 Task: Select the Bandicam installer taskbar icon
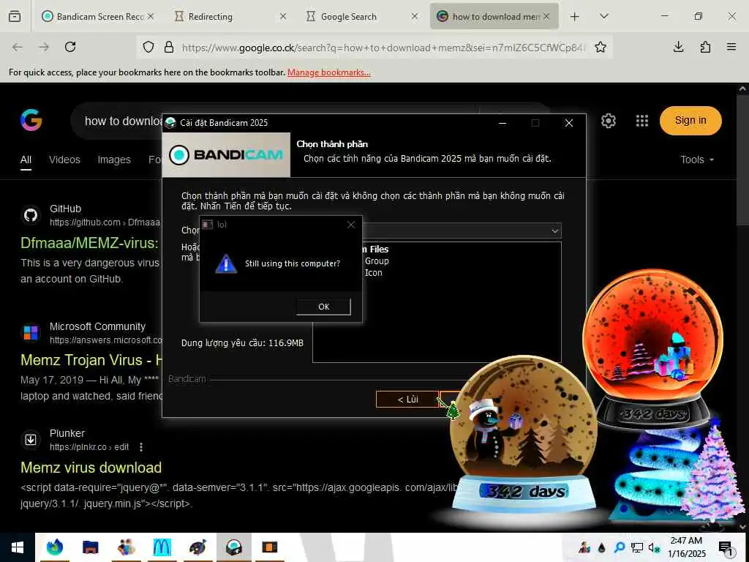point(234,547)
